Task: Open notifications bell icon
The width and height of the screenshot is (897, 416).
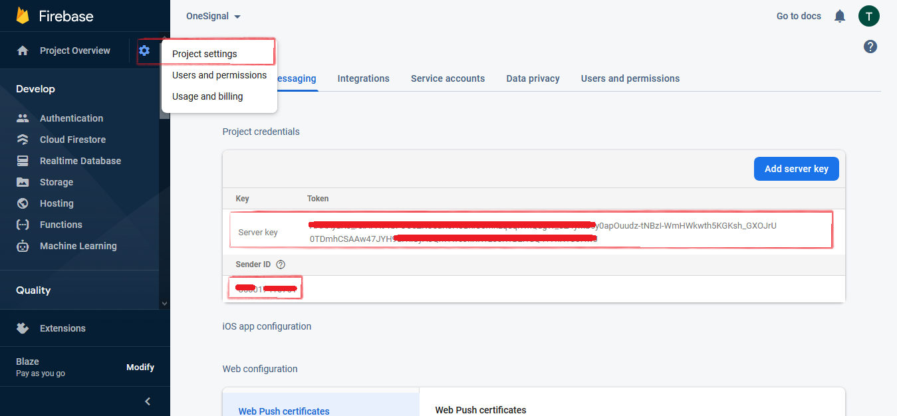Action: pyautogui.click(x=840, y=16)
